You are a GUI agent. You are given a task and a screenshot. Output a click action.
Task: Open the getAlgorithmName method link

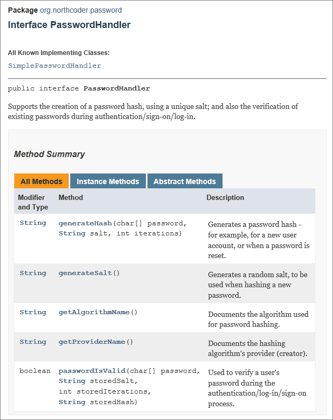(94, 312)
